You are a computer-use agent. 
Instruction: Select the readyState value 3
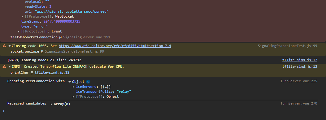[50, 6]
